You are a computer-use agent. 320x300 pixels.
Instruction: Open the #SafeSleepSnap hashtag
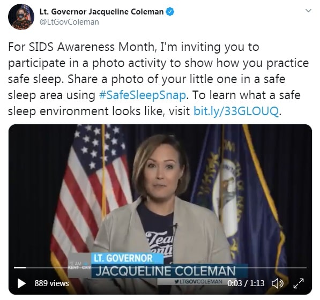click(x=143, y=95)
